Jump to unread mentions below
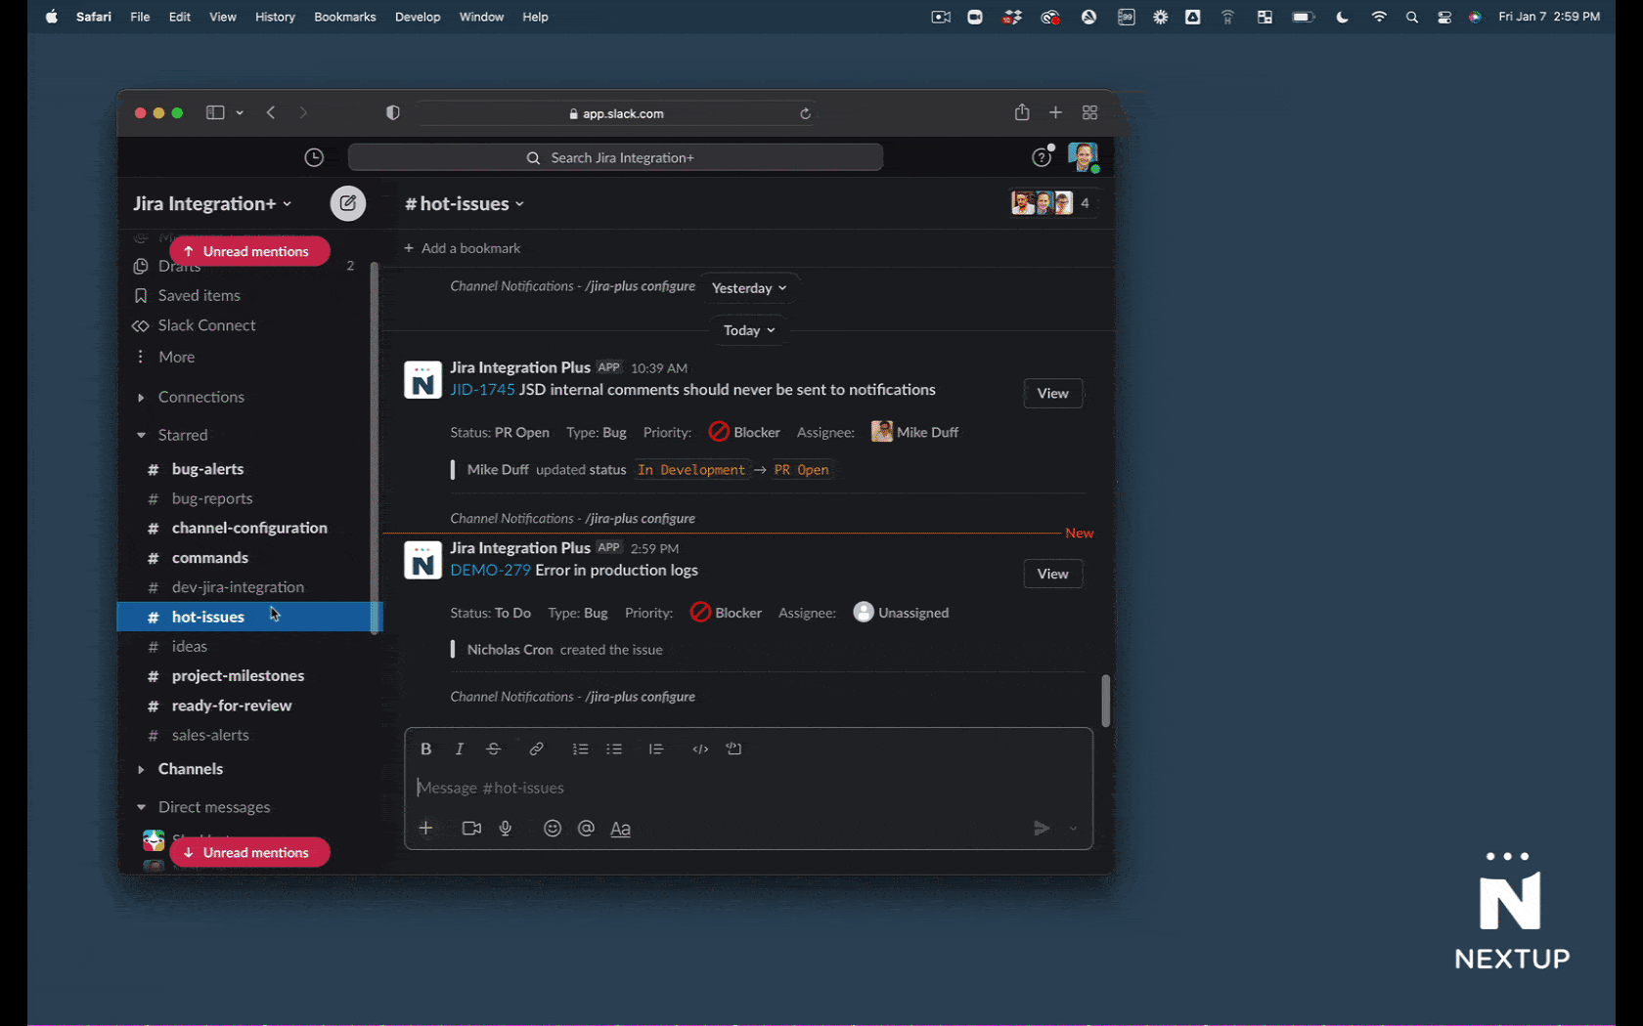1643x1026 pixels. click(x=249, y=852)
